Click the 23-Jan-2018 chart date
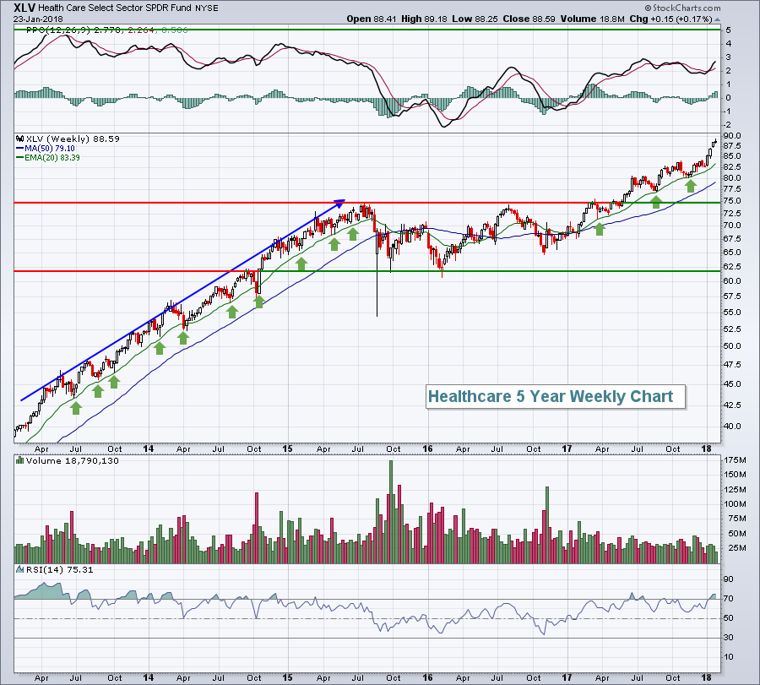This screenshot has height=685, width=760. 38,19
